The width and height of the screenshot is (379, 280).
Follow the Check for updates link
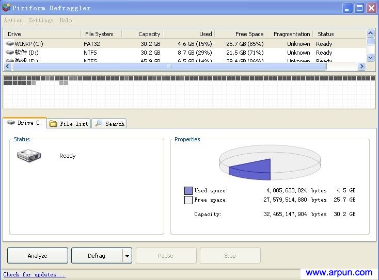click(x=34, y=274)
